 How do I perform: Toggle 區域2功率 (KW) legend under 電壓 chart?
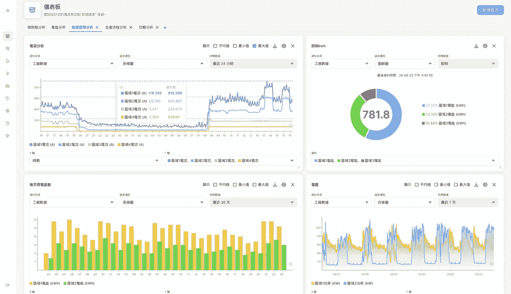pyautogui.click(x=357, y=283)
